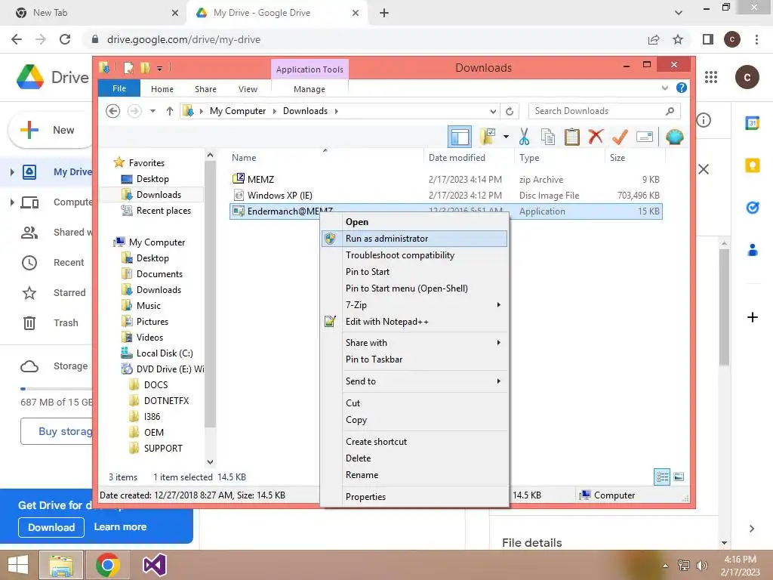Image resolution: width=773 pixels, height=580 pixels.
Task: Select the Windows XP (IE) disc image
Action: [446, 196]
